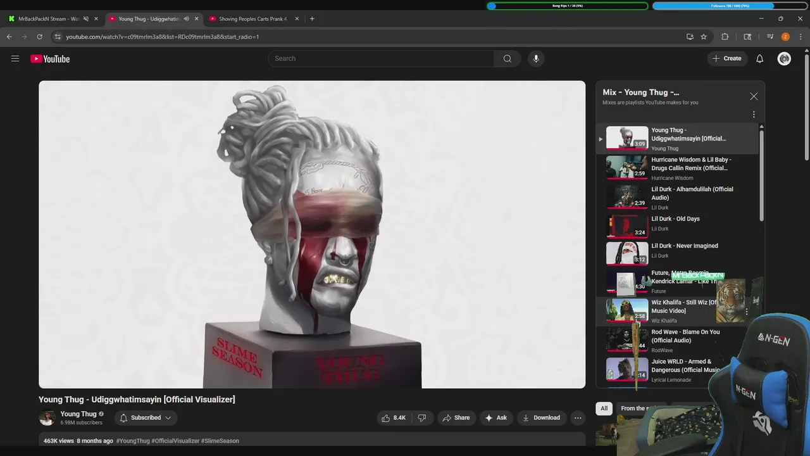810x456 pixels.
Task: Start voice search with microphone icon
Action: [536, 59]
